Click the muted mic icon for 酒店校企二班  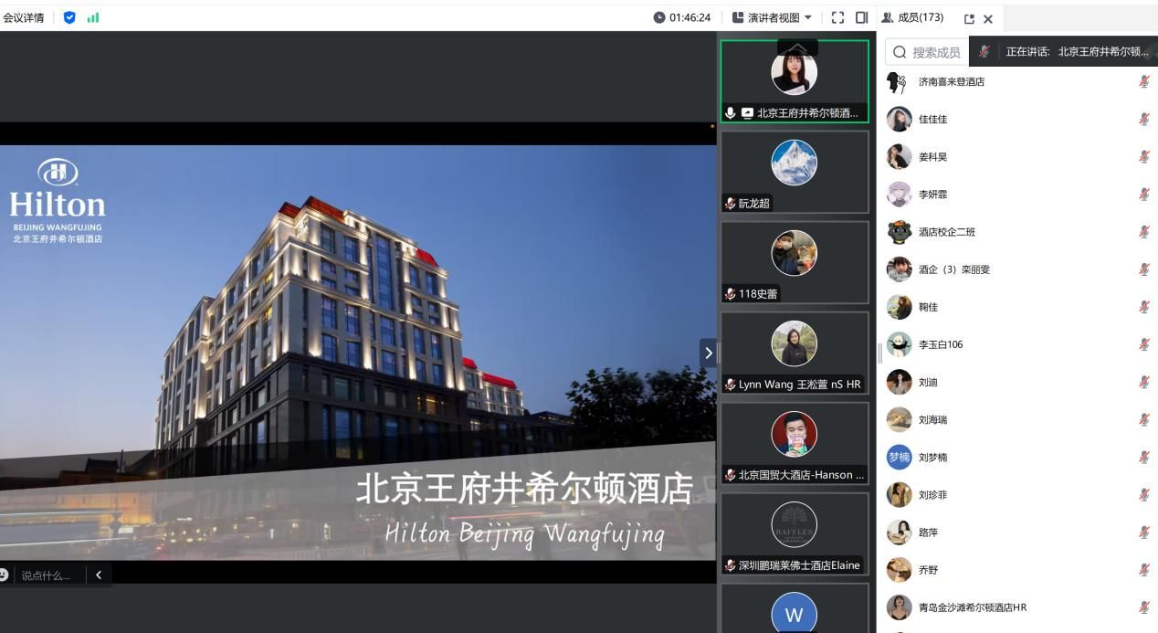pyautogui.click(x=1143, y=231)
